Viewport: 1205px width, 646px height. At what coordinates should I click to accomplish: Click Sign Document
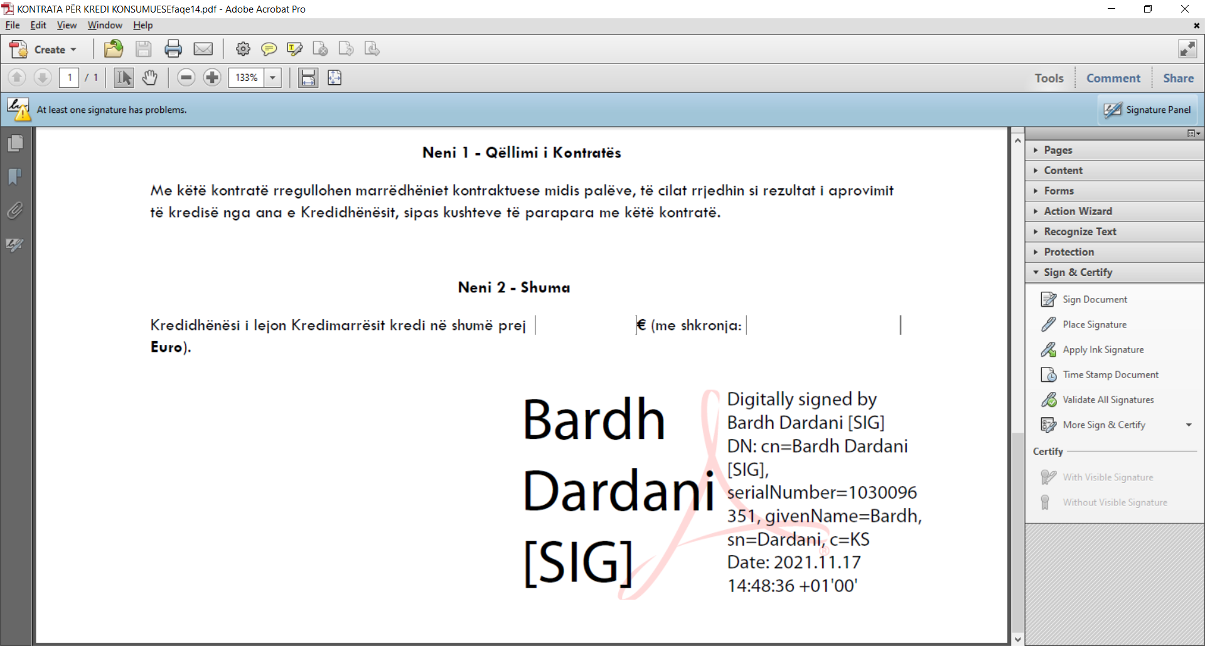[1084, 299]
